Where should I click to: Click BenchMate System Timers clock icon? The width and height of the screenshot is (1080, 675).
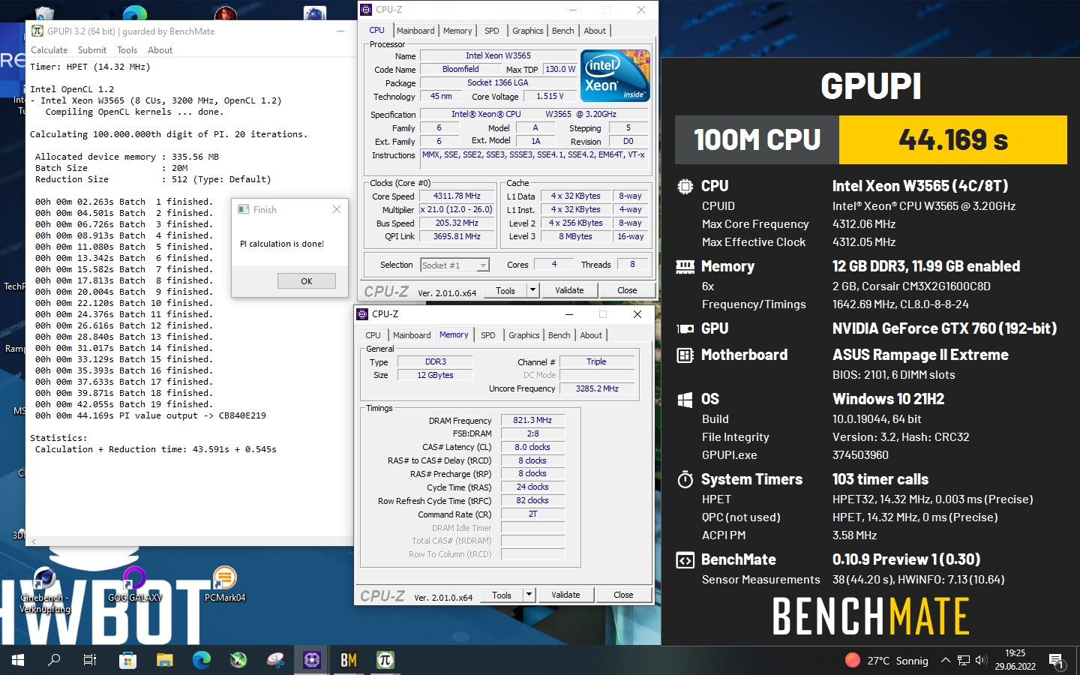pyautogui.click(x=685, y=479)
